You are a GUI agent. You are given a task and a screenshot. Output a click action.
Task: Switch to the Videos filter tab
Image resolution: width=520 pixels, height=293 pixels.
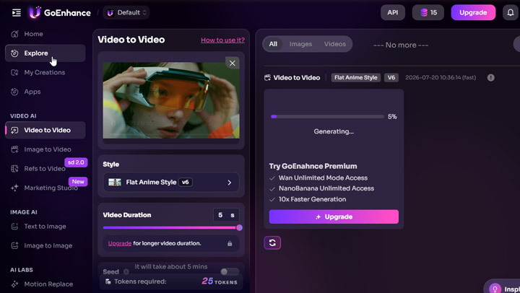coord(335,44)
